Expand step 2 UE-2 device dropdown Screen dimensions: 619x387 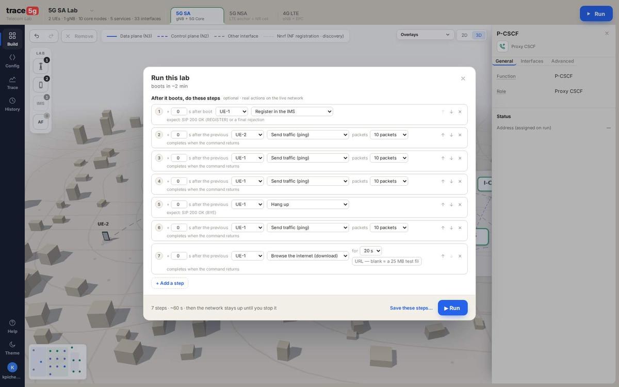point(248,135)
